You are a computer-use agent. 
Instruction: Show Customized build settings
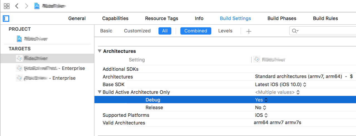click(137, 31)
